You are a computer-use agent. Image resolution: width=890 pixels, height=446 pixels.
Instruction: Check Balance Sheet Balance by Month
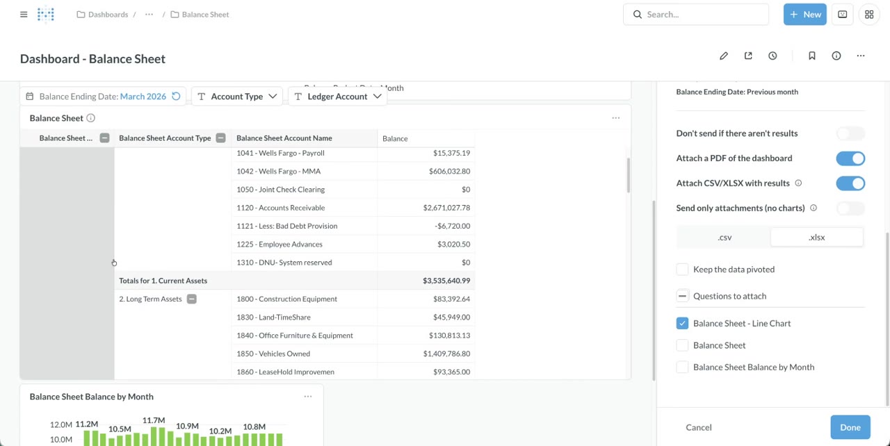(x=682, y=367)
